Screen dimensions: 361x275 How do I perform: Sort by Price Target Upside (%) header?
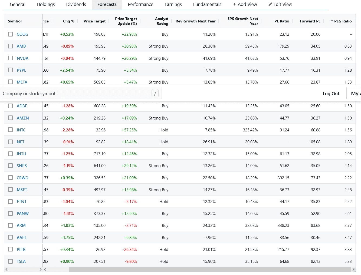click(126, 21)
